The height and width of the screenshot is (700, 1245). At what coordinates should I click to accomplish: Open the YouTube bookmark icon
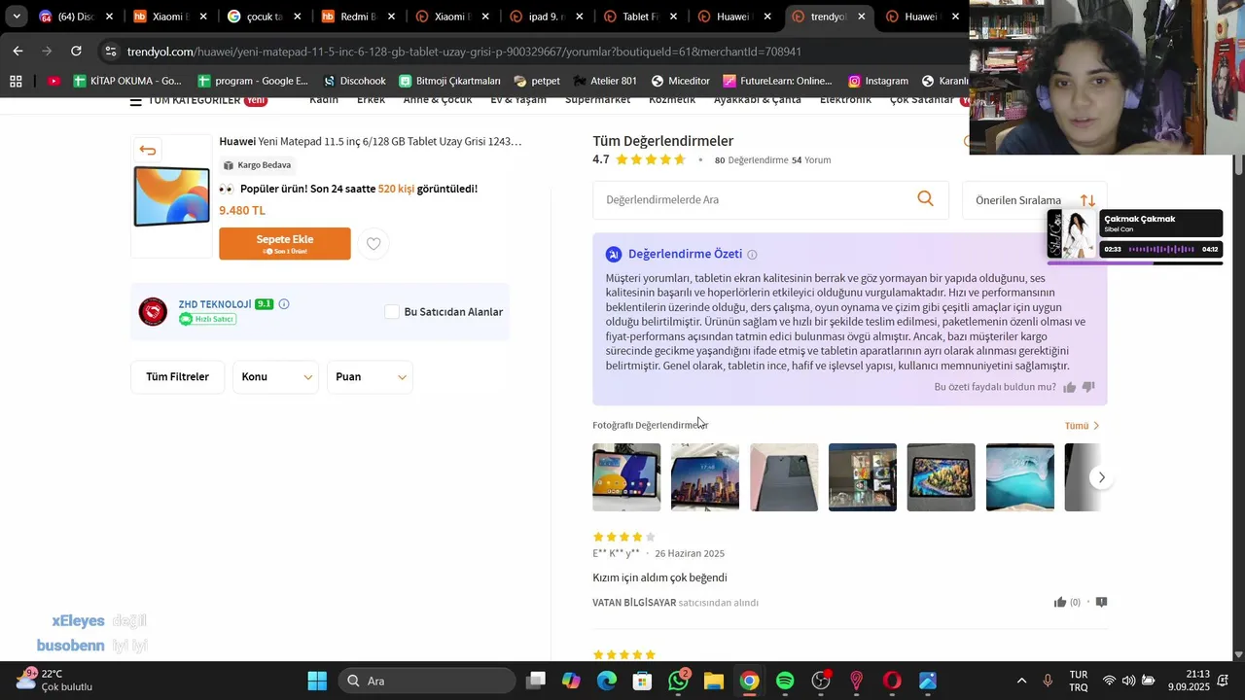click(x=53, y=81)
